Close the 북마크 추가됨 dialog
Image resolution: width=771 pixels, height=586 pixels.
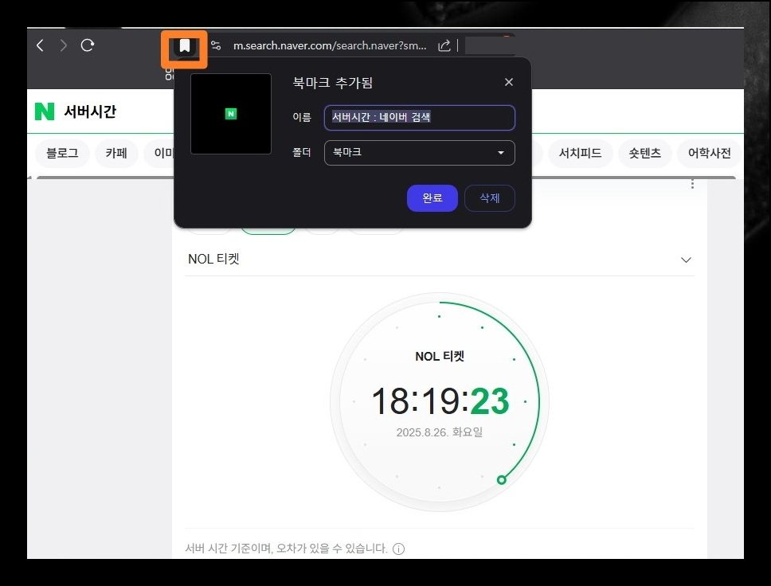pyautogui.click(x=509, y=82)
